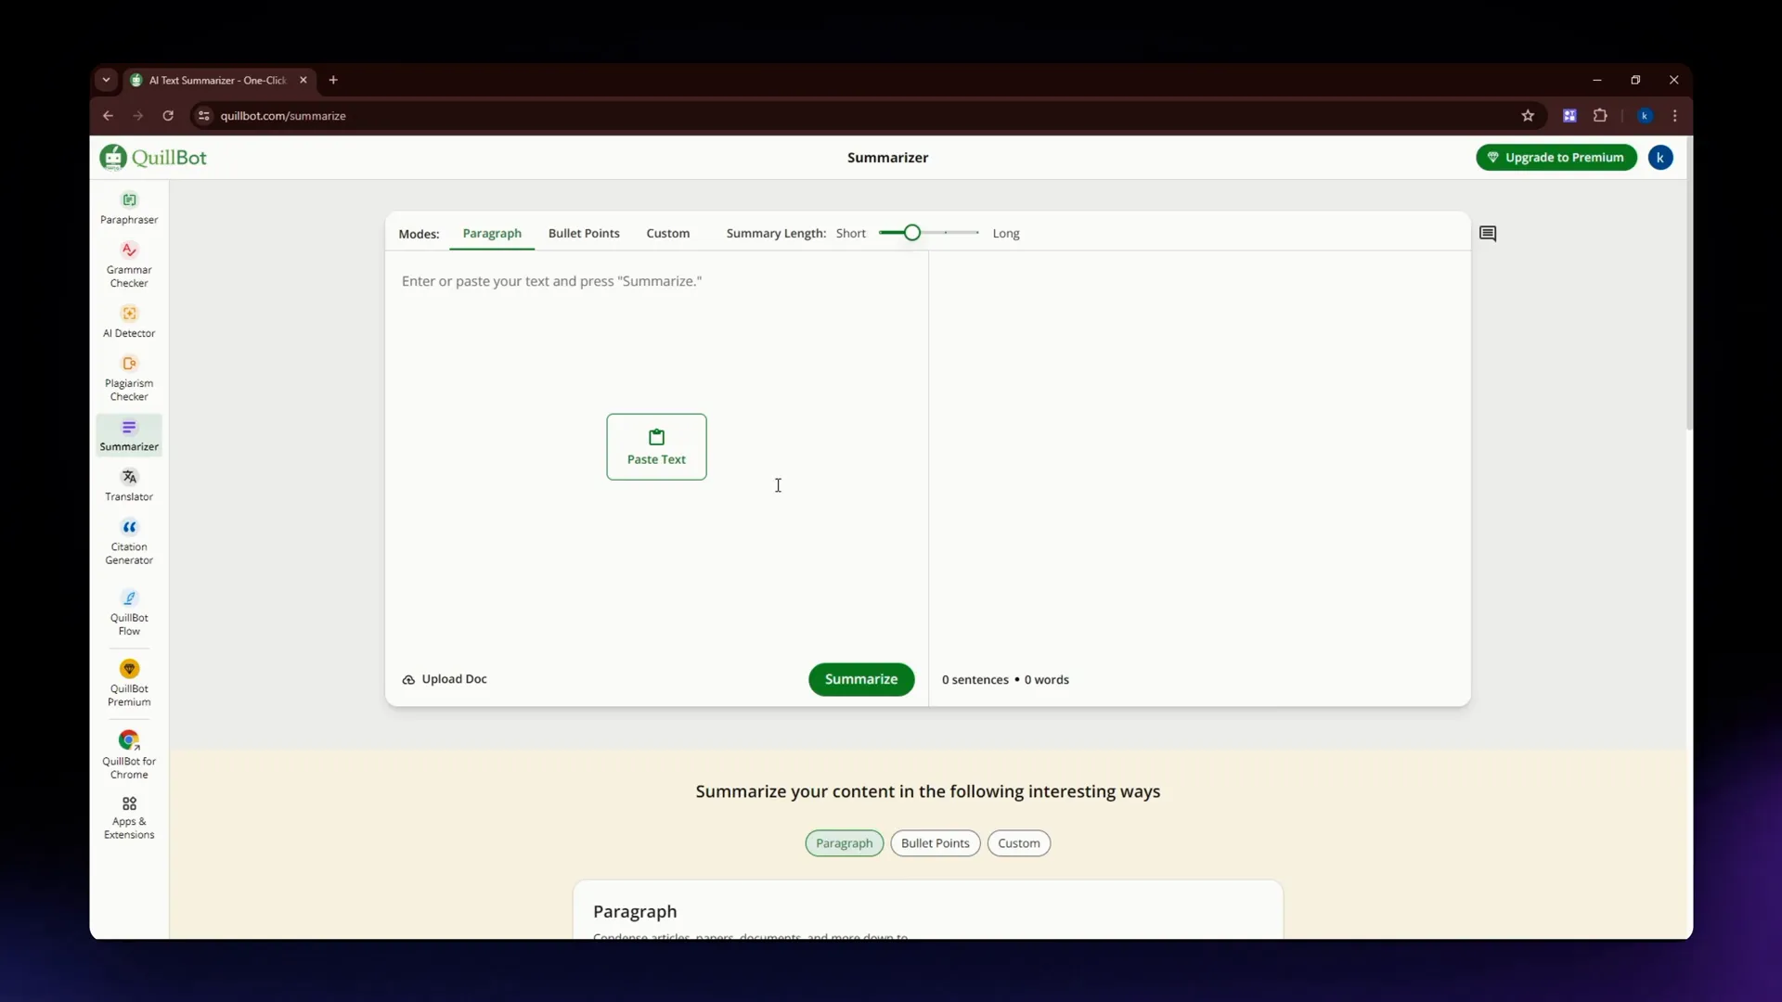Open the Grammar Checker tool
1782x1002 pixels.
pos(129,264)
